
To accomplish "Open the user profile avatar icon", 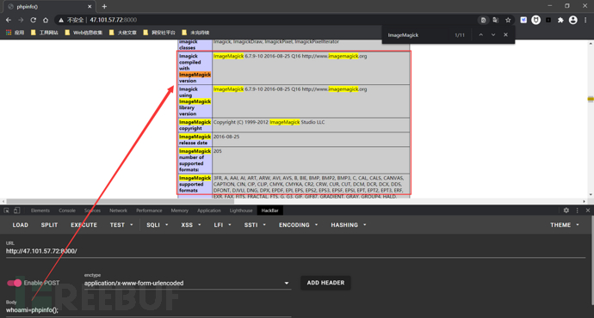I will tap(572, 20).
